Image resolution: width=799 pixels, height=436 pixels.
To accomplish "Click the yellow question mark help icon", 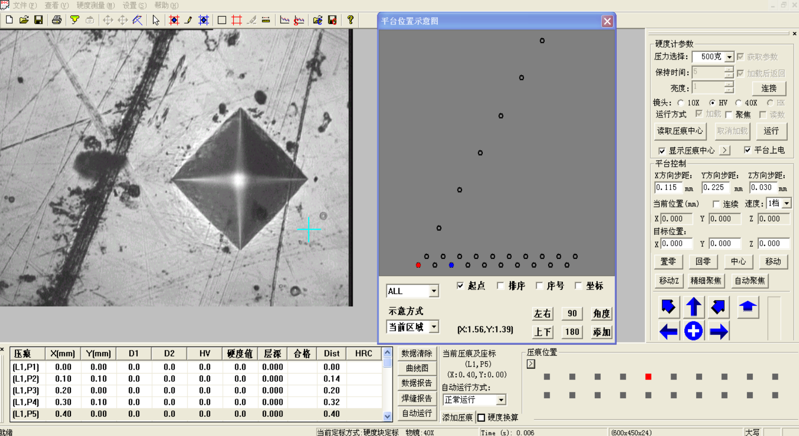I will [x=350, y=20].
